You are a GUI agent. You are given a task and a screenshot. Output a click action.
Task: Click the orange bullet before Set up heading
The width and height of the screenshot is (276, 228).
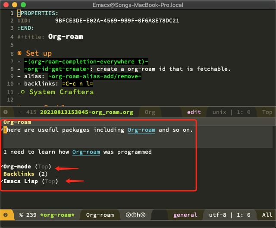(x=19, y=53)
